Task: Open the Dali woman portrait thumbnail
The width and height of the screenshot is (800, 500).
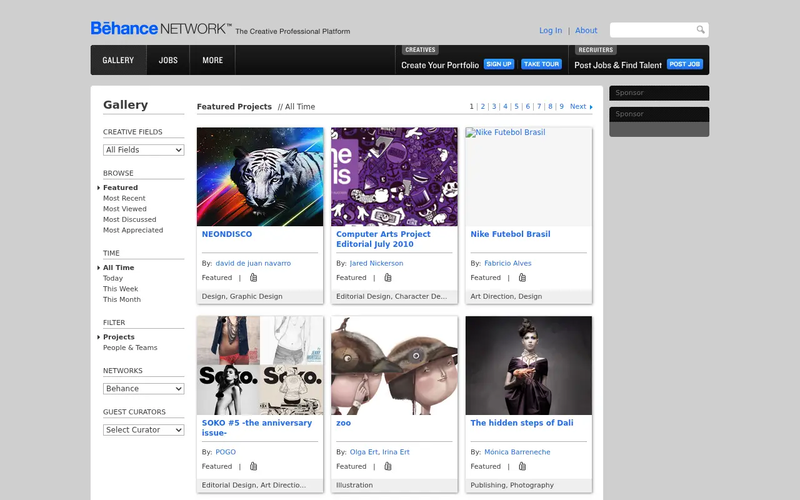Action: click(529, 366)
